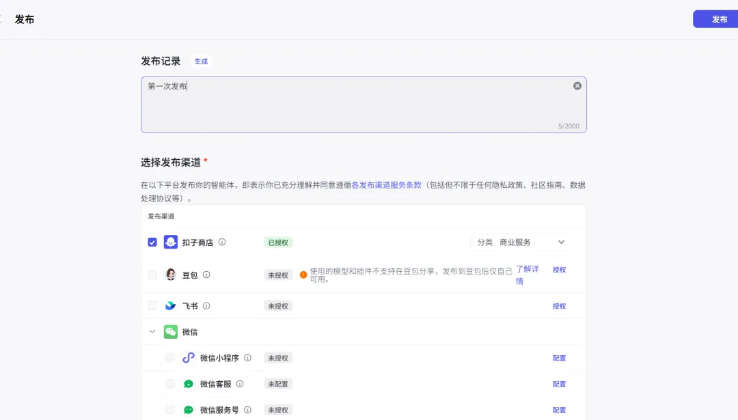Click 生成 to generate publish record
The height and width of the screenshot is (420, 738).
point(201,61)
